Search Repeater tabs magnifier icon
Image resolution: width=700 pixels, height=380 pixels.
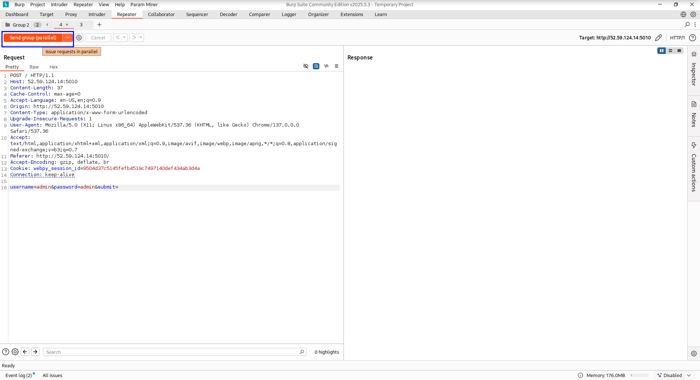[x=687, y=25]
